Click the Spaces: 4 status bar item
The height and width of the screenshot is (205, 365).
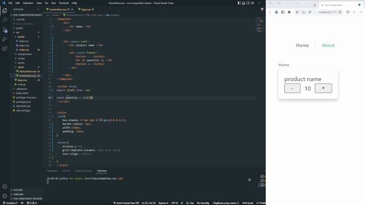[x=163, y=203]
